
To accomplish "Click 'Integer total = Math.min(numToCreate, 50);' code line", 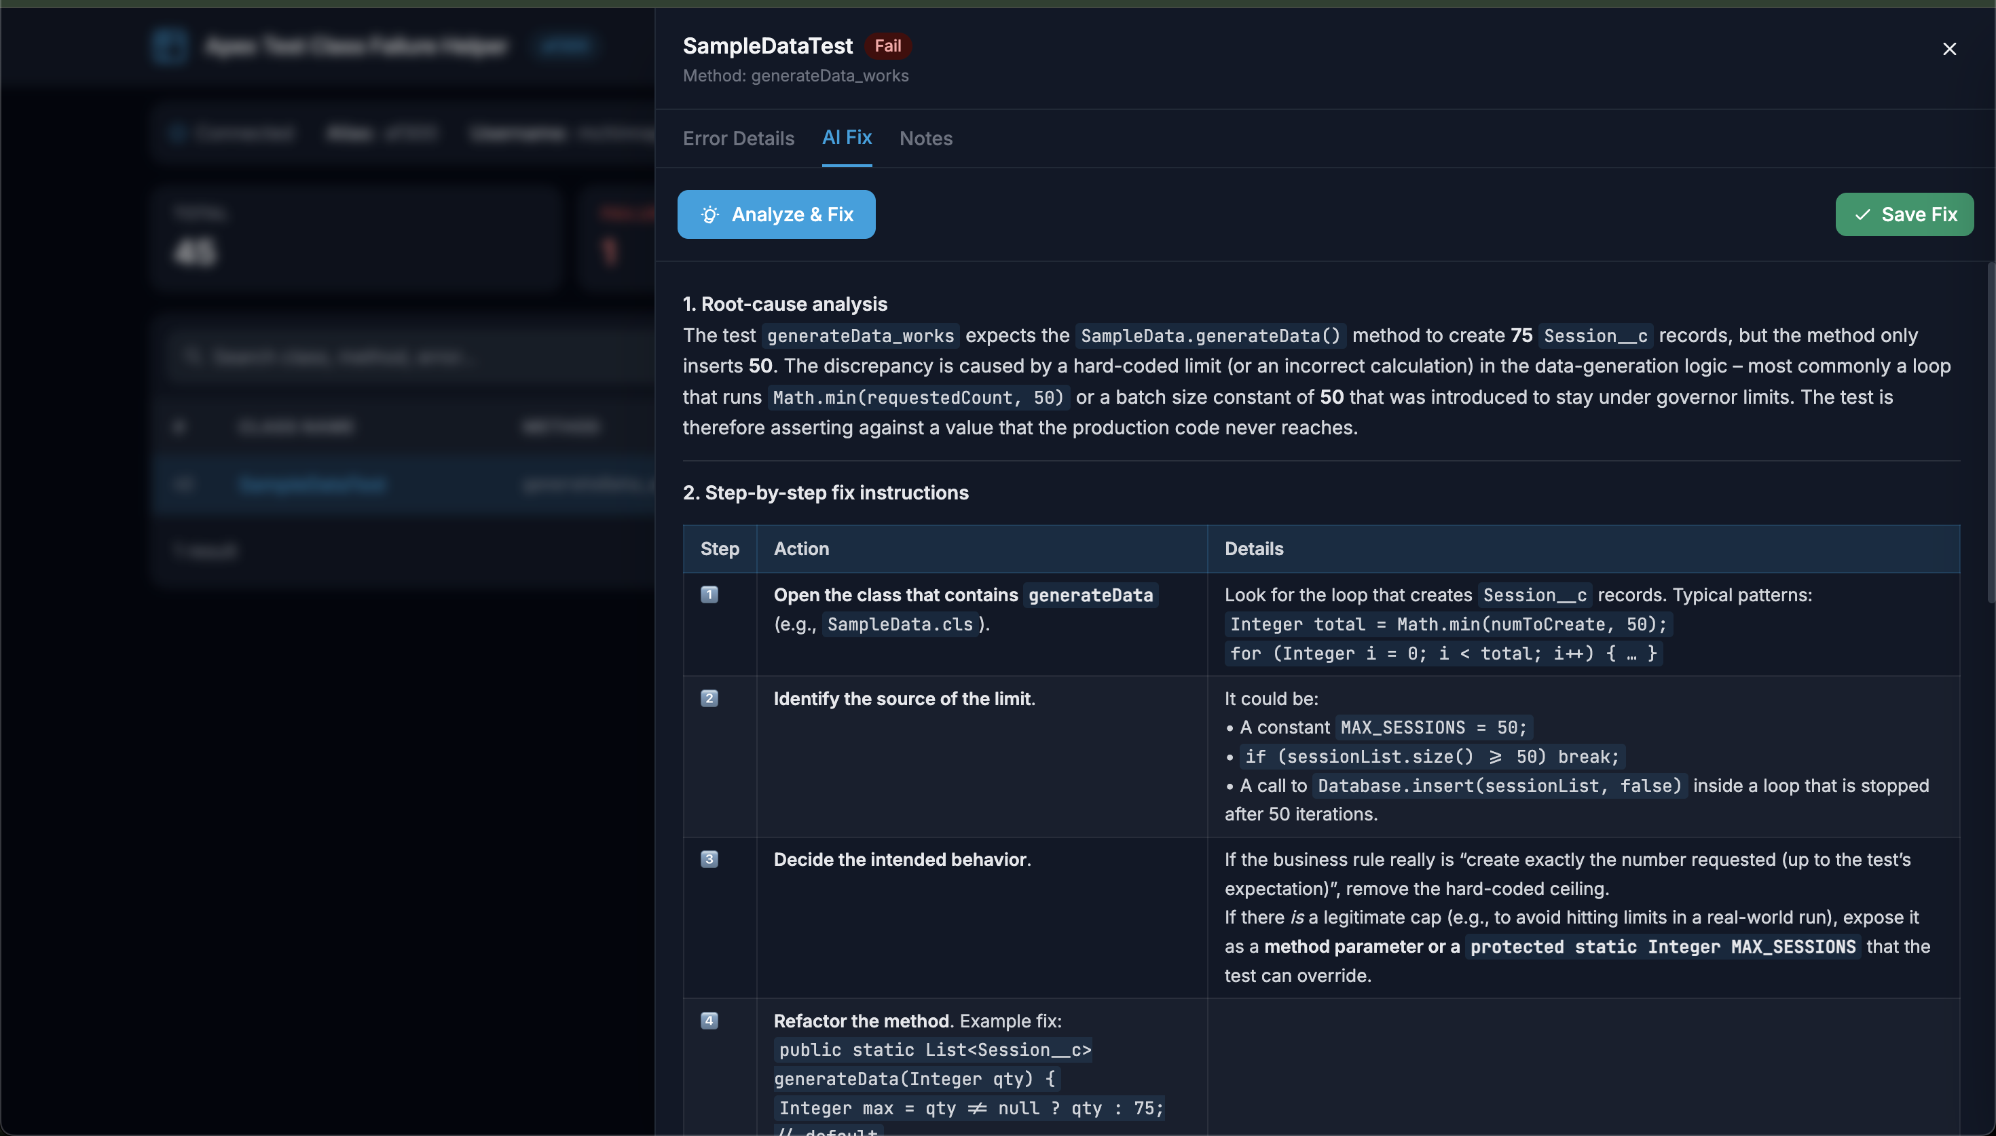I will (x=1448, y=624).
